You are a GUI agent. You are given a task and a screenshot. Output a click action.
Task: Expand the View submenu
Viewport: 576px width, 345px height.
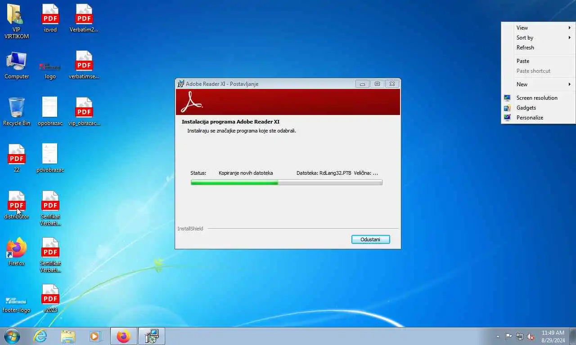point(539,28)
